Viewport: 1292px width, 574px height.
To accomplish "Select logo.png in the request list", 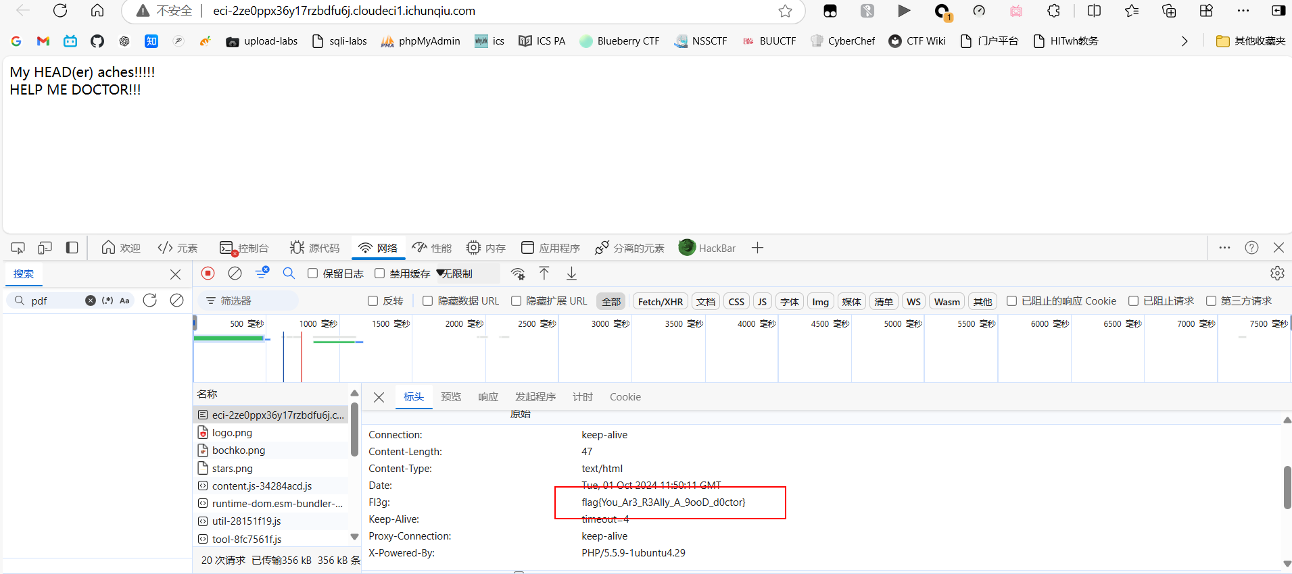I will click(232, 433).
